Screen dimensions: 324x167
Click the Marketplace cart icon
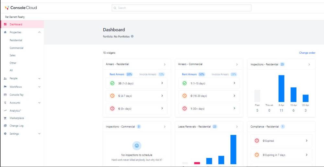coord(5,118)
